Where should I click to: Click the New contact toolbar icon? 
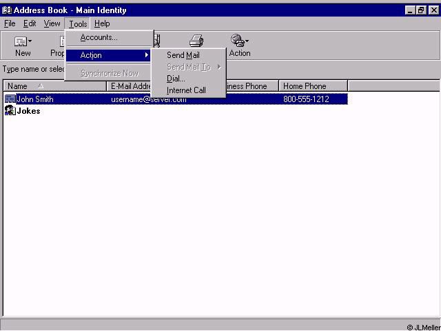[20, 41]
